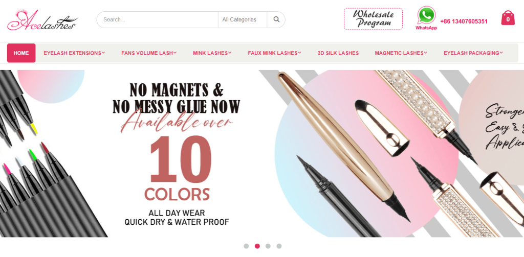Screen dimensions: 524x257
Task: Open the 3D Silk Lashes menu item
Action: pyautogui.click(x=338, y=53)
